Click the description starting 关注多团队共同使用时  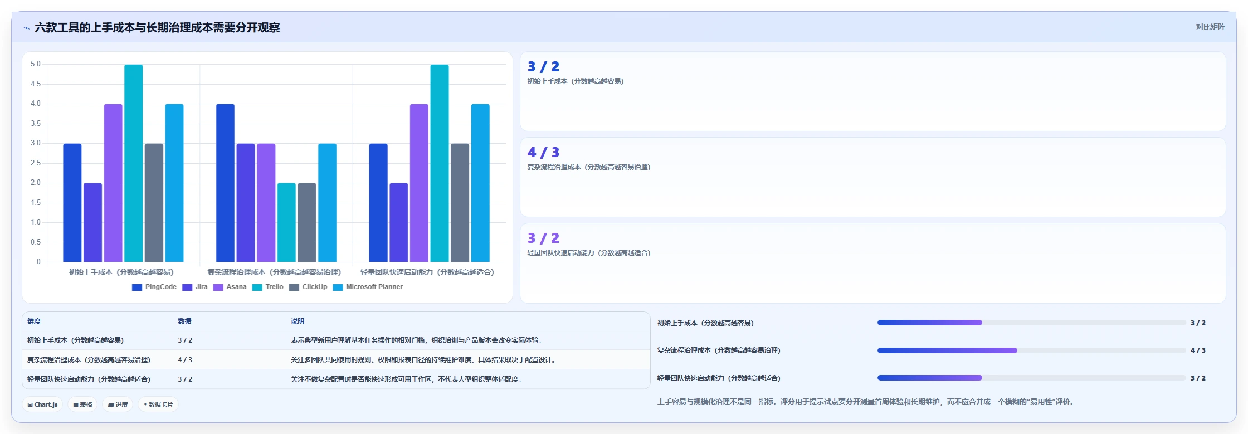(423, 360)
